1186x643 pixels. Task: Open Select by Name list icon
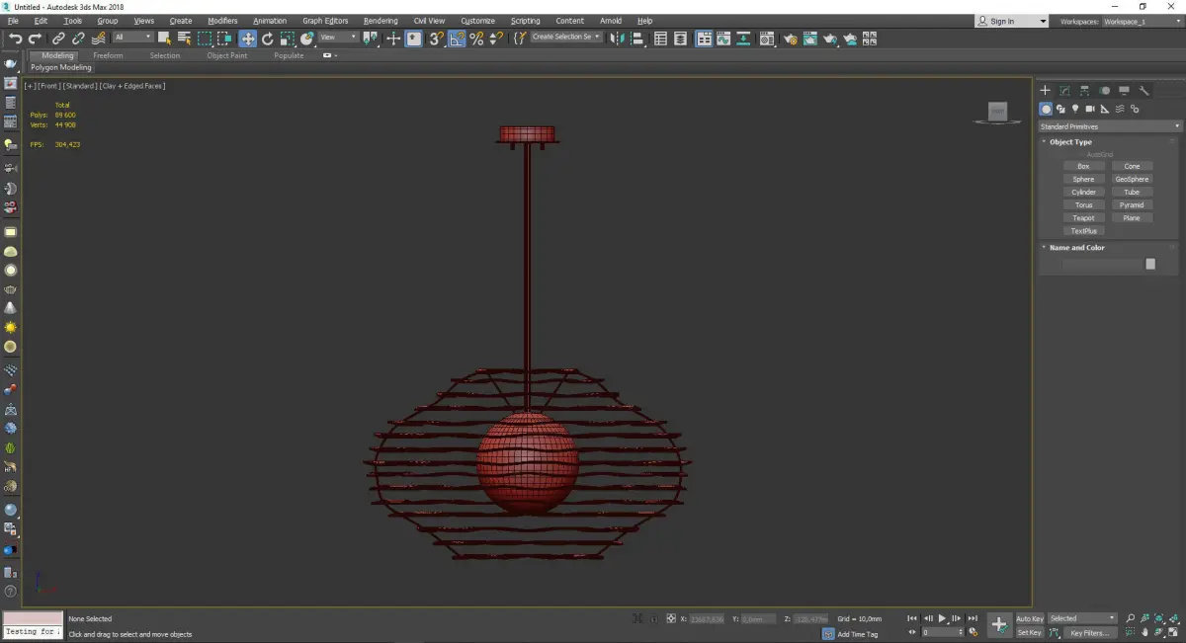(x=184, y=39)
